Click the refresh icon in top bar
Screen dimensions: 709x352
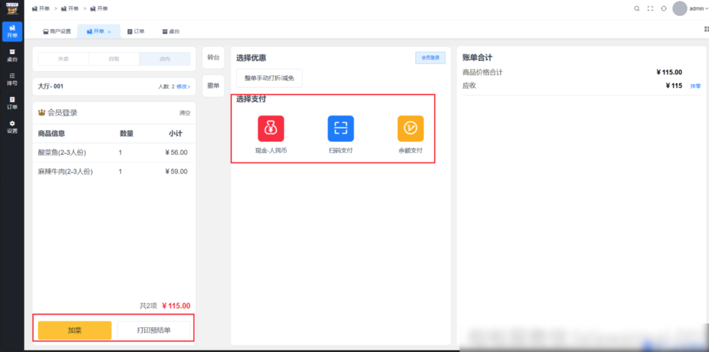[x=663, y=9]
